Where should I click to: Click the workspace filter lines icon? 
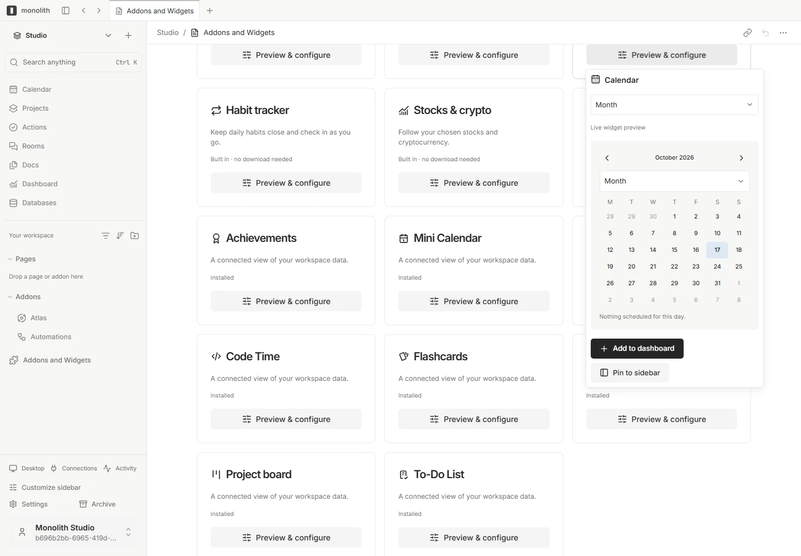click(106, 236)
